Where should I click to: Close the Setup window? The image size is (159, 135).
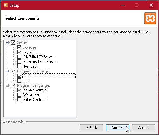151,5
